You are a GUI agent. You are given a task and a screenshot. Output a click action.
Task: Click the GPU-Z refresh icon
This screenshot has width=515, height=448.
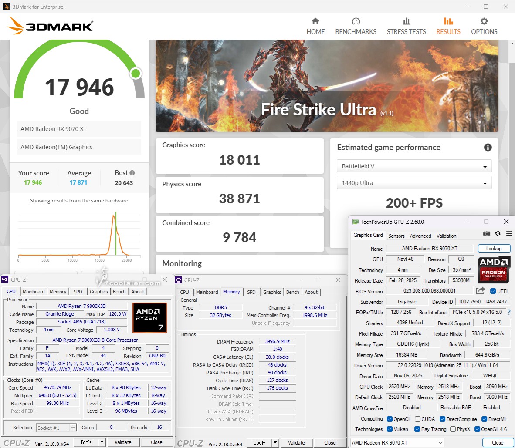[x=498, y=234]
